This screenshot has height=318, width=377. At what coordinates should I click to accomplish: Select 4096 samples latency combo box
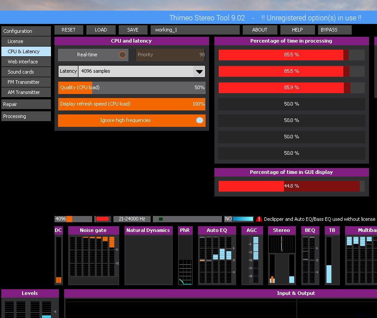point(132,71)
